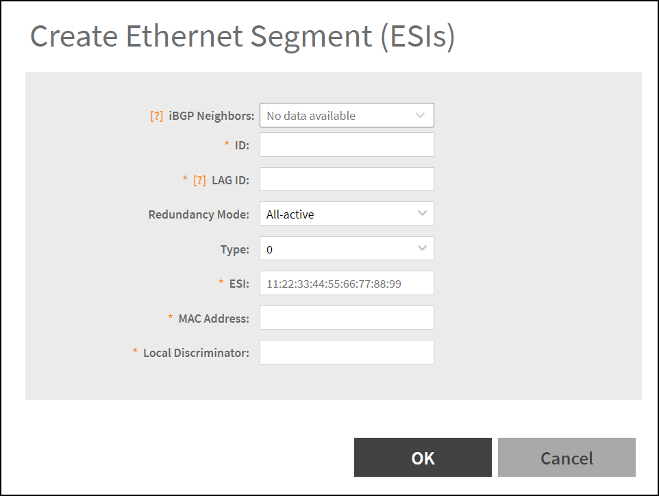This screenshot has width=659, height=496.
Task: Click the iBGP Neighbors label
Action: 212,116
